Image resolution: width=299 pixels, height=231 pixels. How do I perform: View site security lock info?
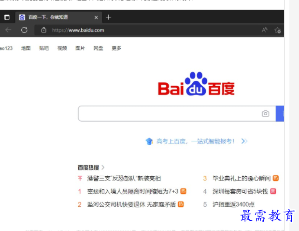(x=44, y=30)
